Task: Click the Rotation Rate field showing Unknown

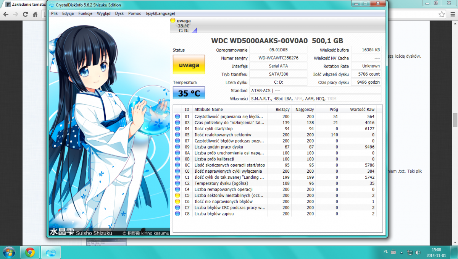Action: click(366, 66)
